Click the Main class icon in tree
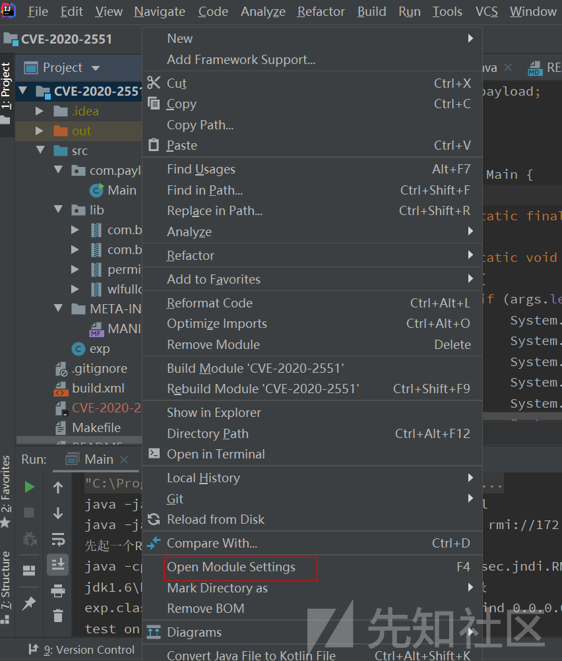 pyautogui.click(x=96, y=190)
